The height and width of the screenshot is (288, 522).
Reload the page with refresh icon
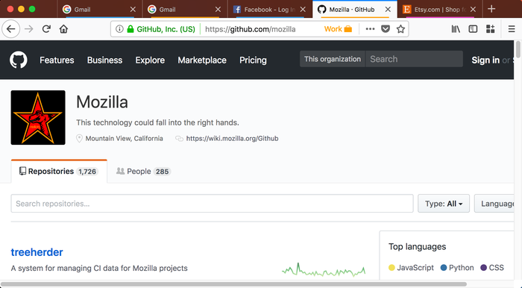coord(46,29)
